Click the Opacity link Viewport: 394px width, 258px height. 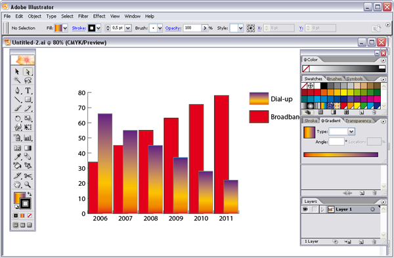[173, 28]
